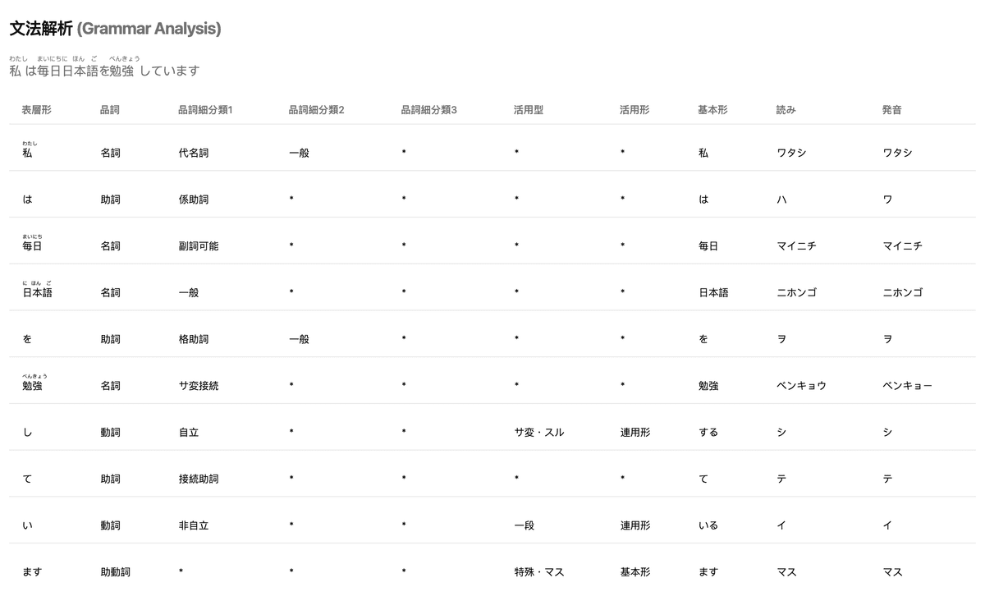Click the 基本形 column header
The width and height of the screenshot is (985, 610).
(x=712, y=109)
